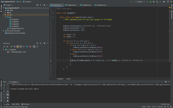Switch to Aufgabe3.java editor tab
The image size is (173, 108).
86,5
